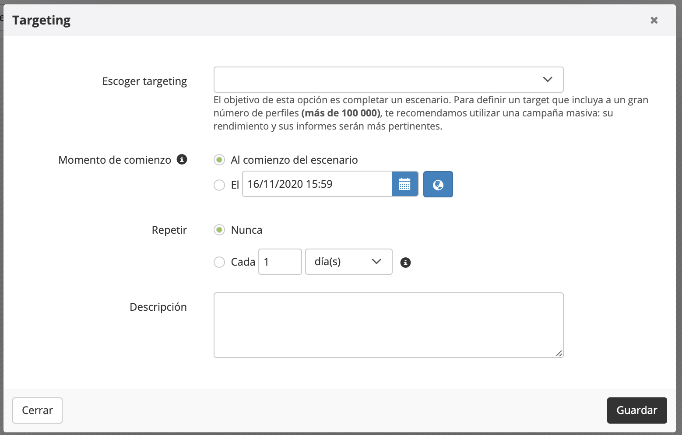Focus the Cada interval number field
682x435 pixels.
point(280,262)
